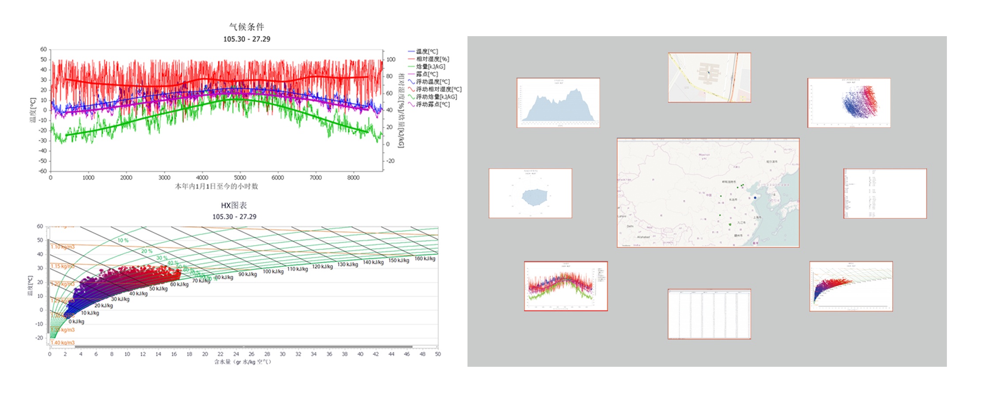Screen dimensions: 984x395
Task: Open the red and blue scatter plot thumbnail
Action: (x=849, y=103)
